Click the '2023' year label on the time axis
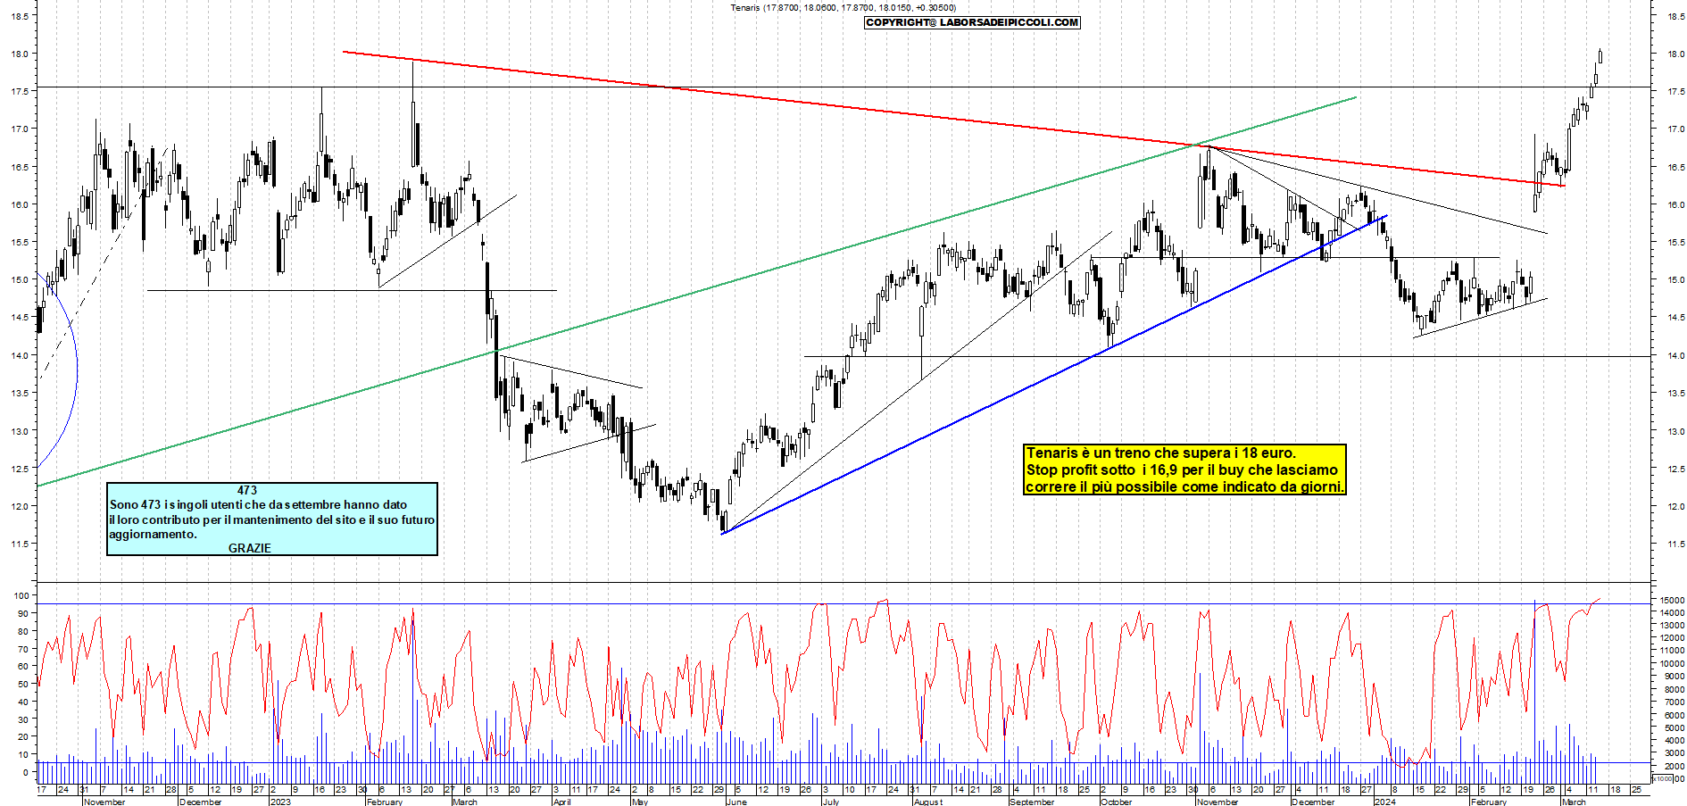 (280, 802)
